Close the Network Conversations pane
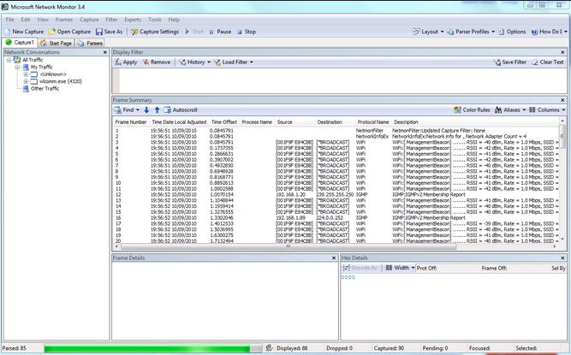The height and width of the screenshot is (355, 571). [x=105, y=52]
